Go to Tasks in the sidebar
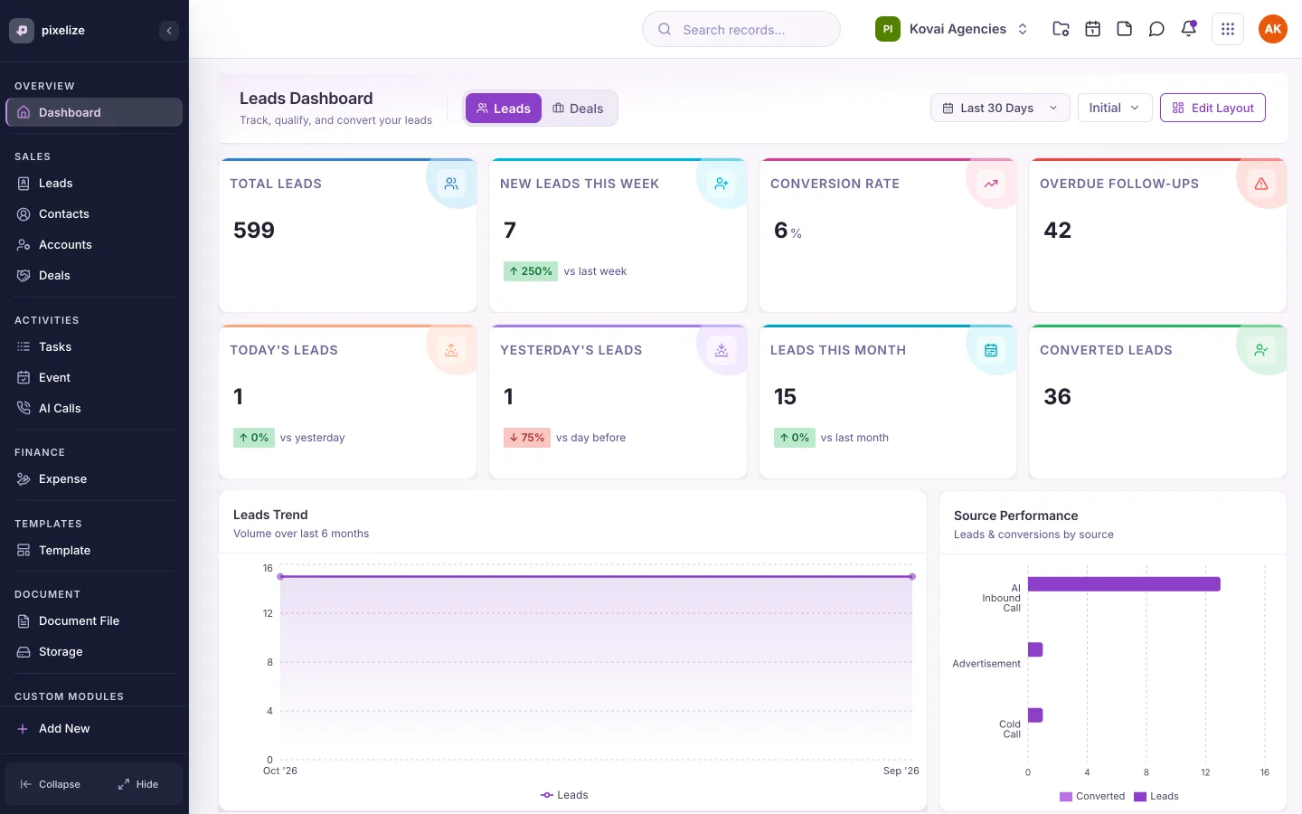This screenshot has height=814, width=1302. pos(94,347)
